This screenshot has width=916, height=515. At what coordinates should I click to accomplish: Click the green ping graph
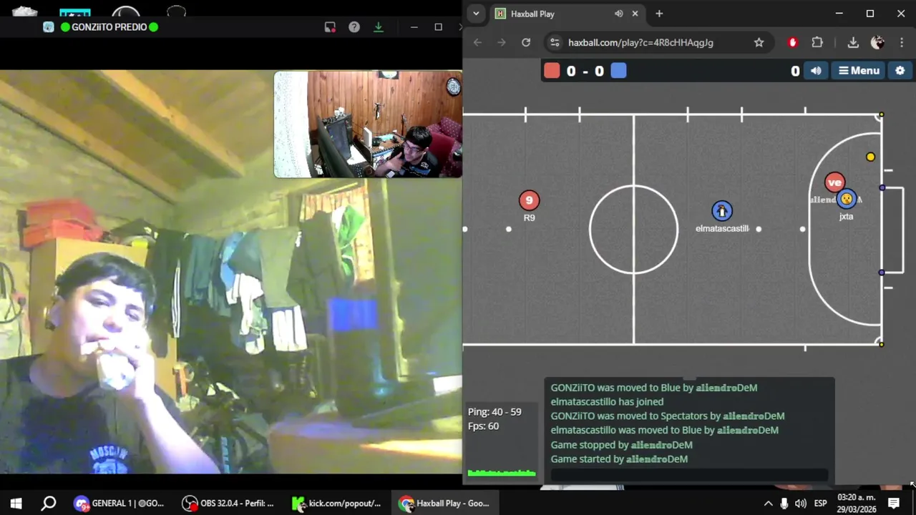coord(501,472)
